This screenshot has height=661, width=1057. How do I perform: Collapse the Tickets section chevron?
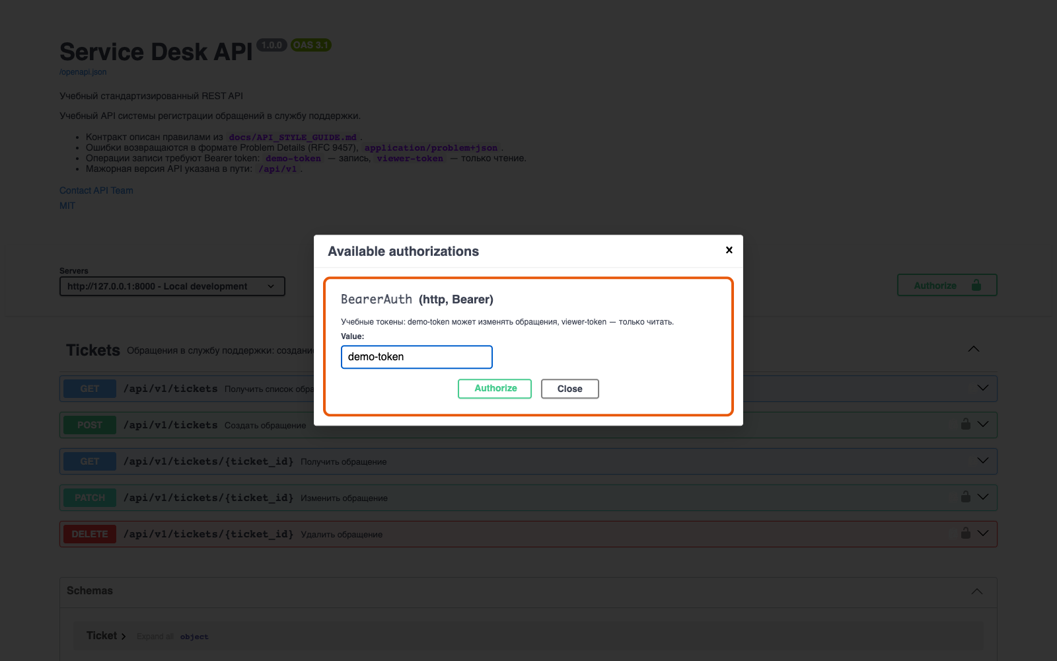click(x=974, y=349)
